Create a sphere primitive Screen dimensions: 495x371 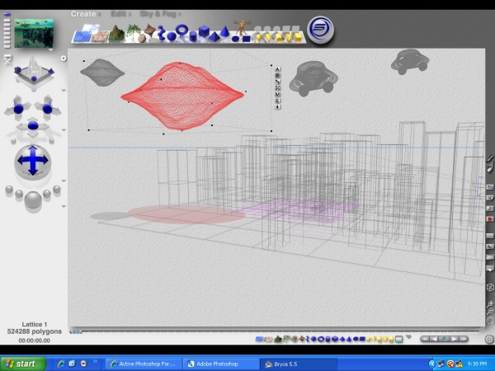point(172,36)
